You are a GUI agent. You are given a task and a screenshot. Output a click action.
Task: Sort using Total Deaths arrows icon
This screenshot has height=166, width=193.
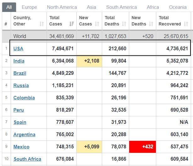[124, 24]
